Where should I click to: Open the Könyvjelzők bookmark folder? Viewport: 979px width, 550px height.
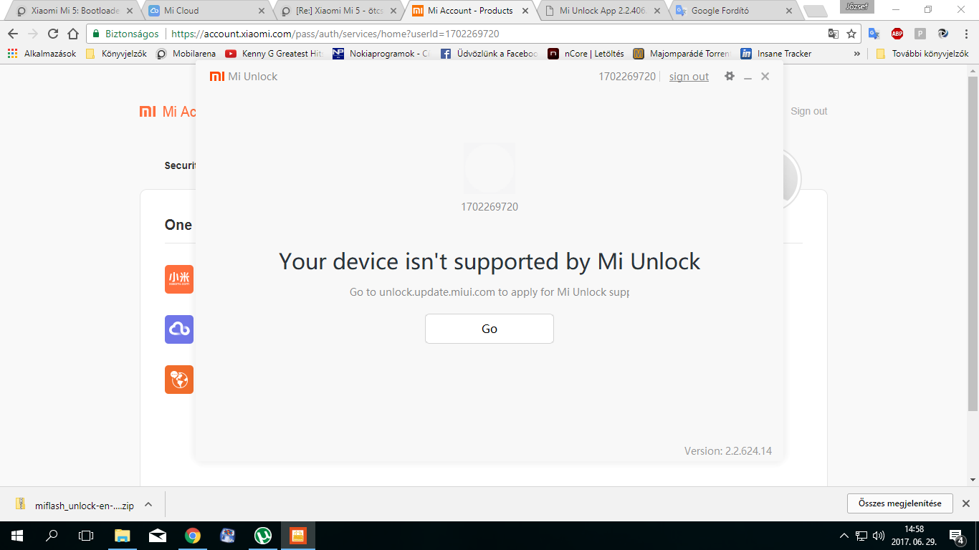(116, 54)
